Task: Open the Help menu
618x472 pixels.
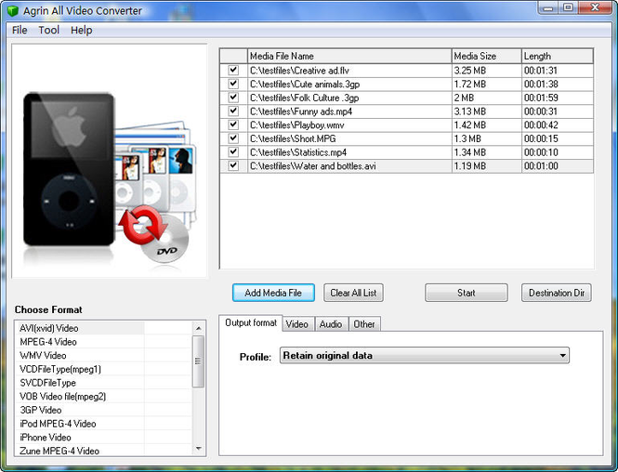Action: coord(81,30)
